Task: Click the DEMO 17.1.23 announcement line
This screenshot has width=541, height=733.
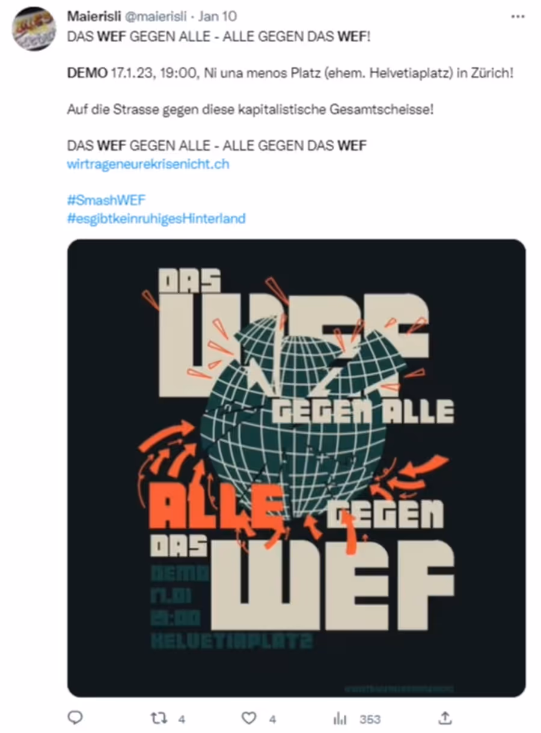Action: coord(291,73)
